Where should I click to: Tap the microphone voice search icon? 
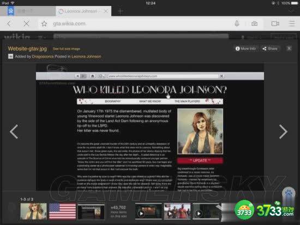tap(237, 23)
